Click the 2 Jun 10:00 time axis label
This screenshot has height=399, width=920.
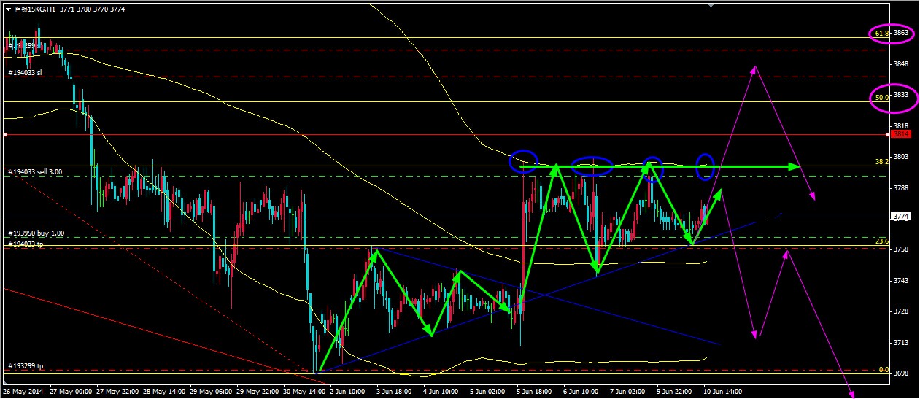(x=349, y=391)
